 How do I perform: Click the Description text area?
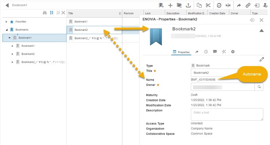point(227,114)
